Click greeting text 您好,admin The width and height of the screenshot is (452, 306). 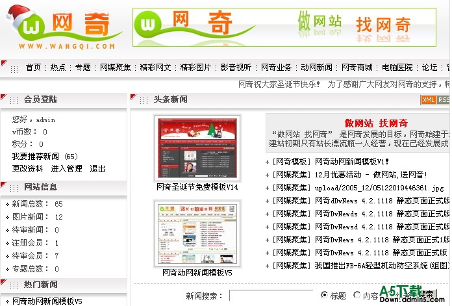[34, 120]
